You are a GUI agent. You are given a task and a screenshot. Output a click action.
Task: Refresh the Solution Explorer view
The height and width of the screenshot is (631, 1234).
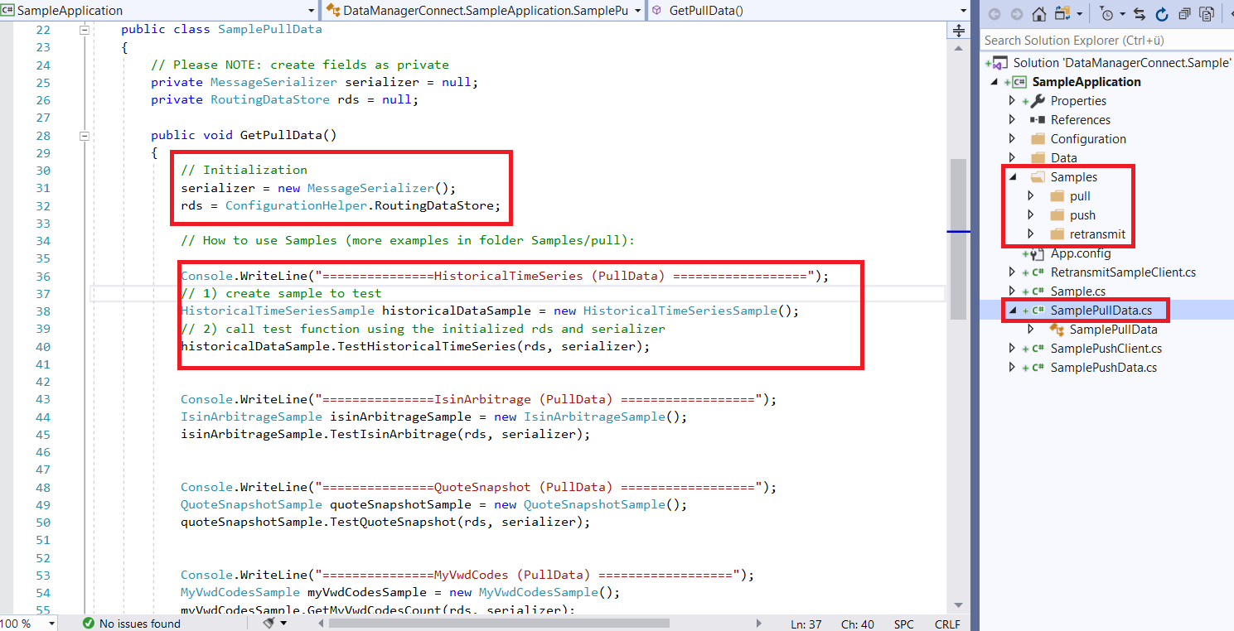tap(1161, 14)
